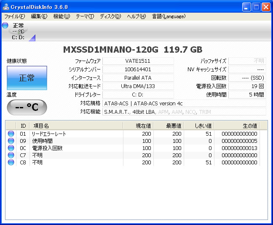The image size is (273, 225).
Task: Click the 現在値 column header
Action: click(x=138, y=126)
